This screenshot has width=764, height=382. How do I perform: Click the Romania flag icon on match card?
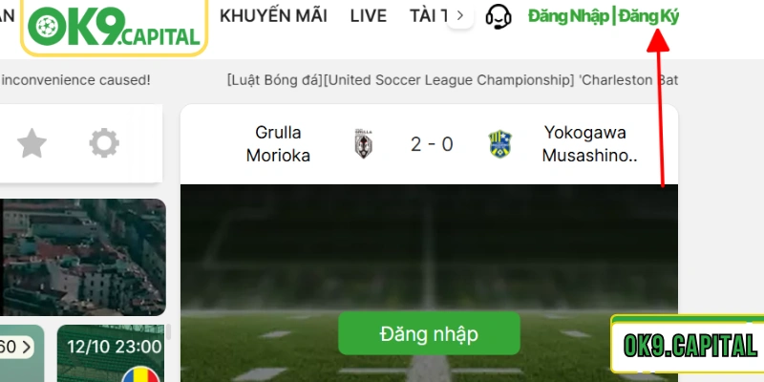click(x=140, y=374)
